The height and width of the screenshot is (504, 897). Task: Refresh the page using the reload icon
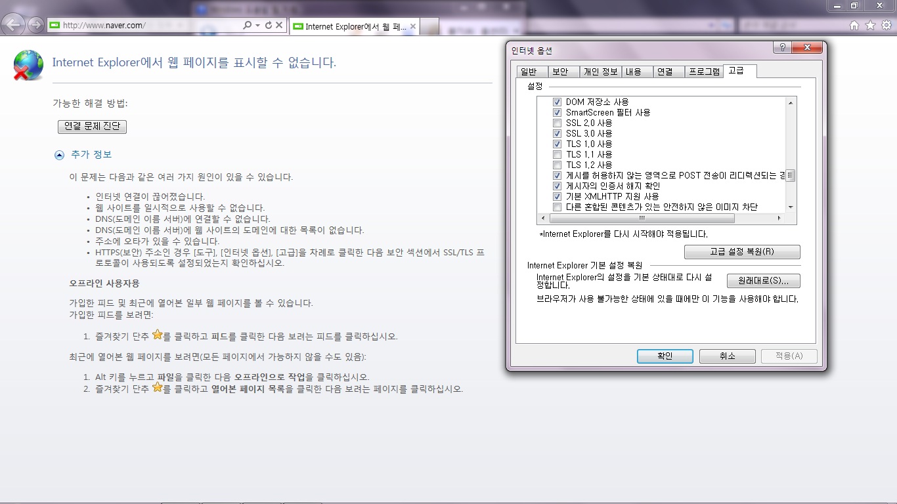[268, 25]
